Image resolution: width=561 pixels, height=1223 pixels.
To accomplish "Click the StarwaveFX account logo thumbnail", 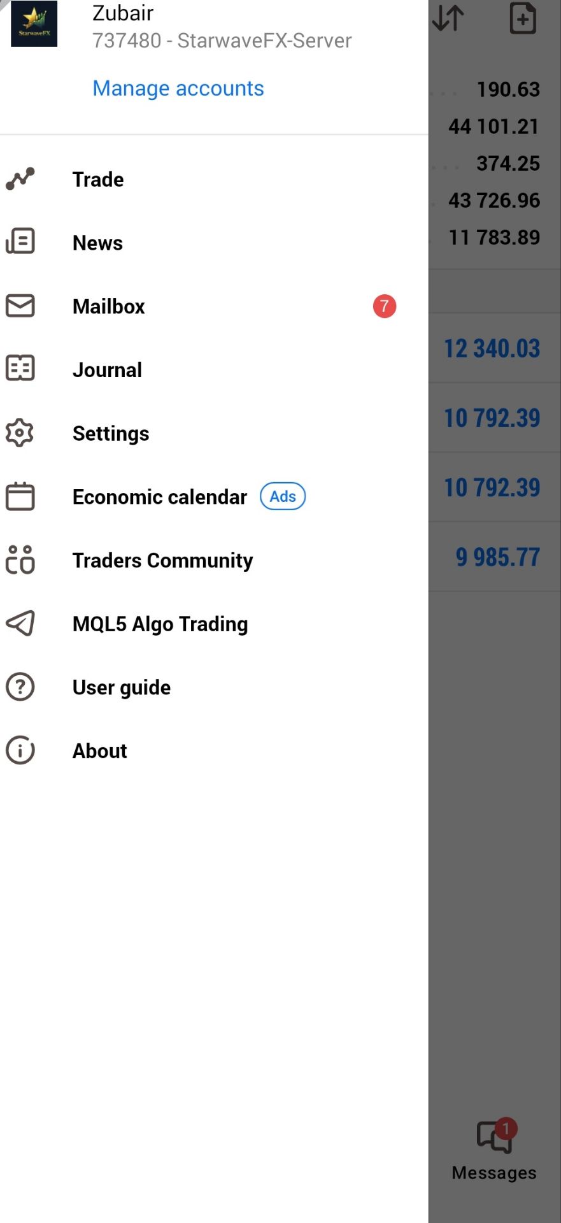I will tap(34, 24).
